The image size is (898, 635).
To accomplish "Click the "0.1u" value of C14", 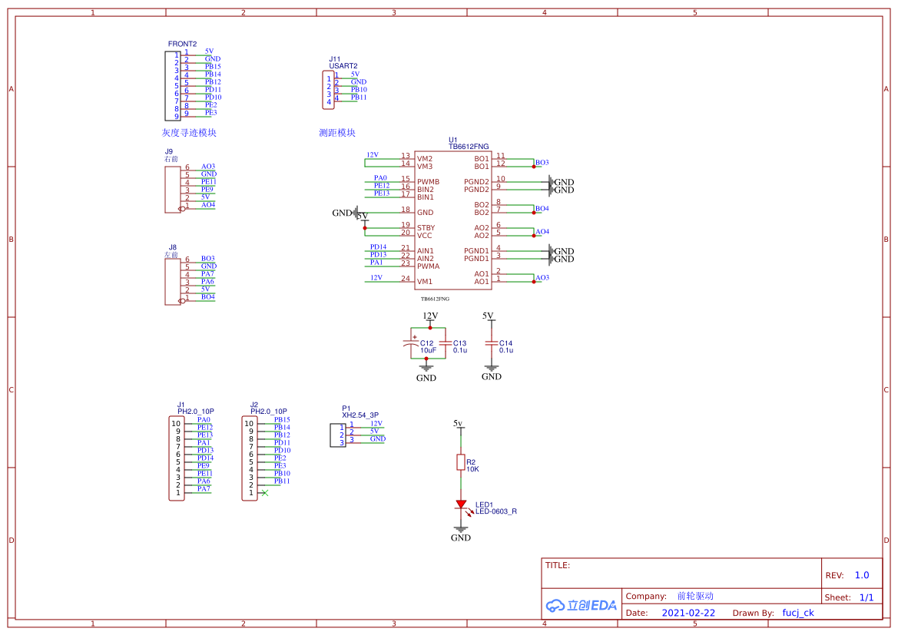I will pos(506,350).
